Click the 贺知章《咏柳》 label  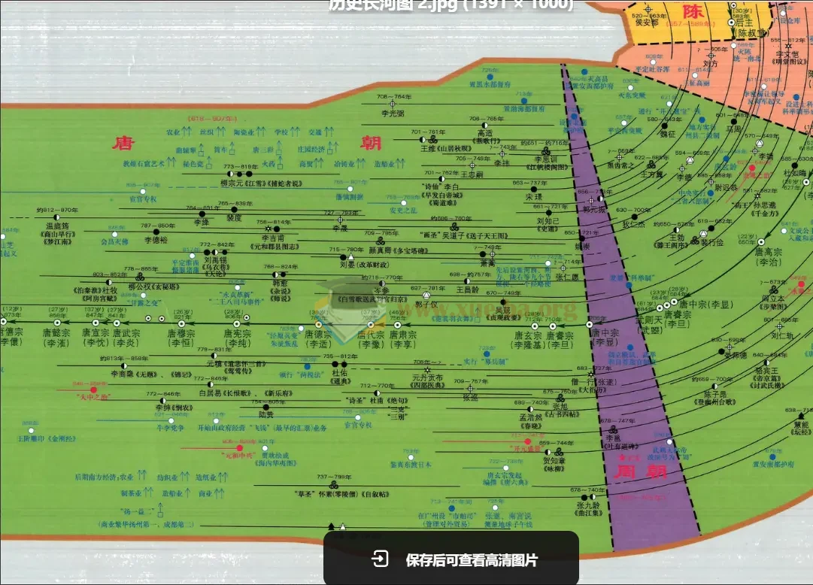(554, 464)
